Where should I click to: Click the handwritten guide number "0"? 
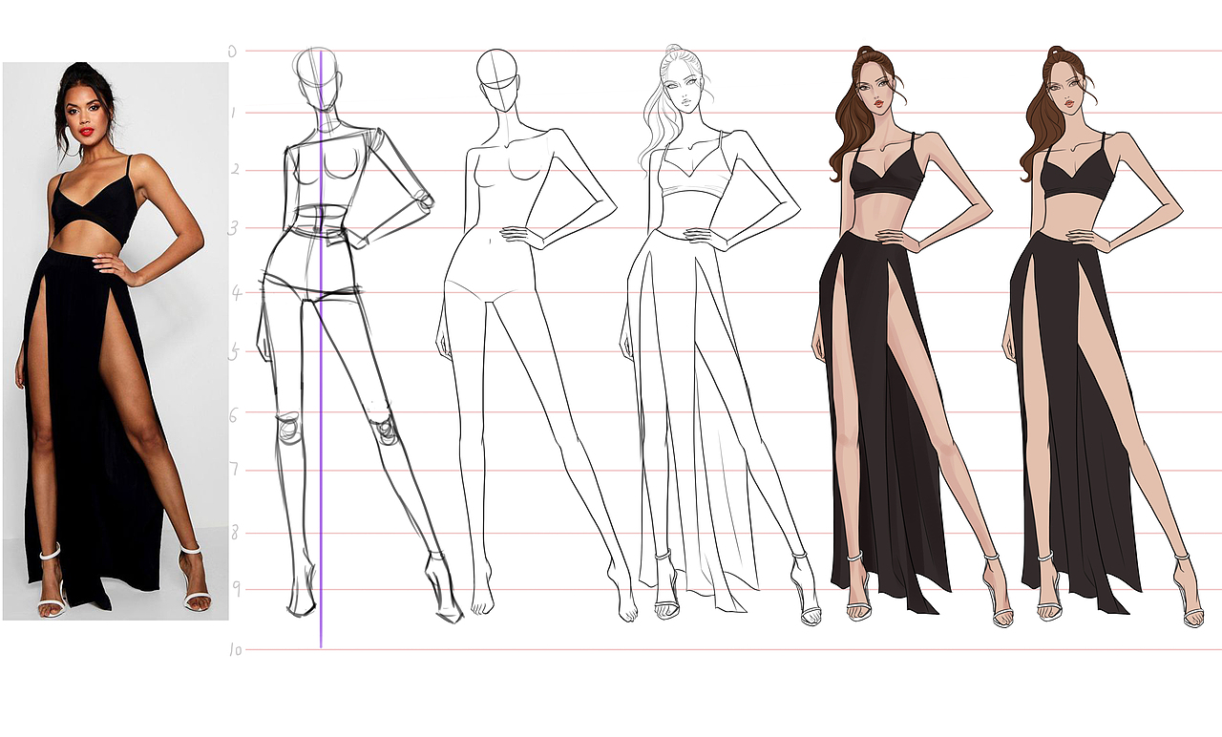pyautogui.click(x=232, y=52)
